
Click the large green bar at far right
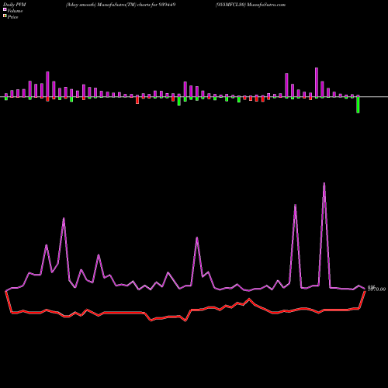pyautogui.click(x=358, y=105)
